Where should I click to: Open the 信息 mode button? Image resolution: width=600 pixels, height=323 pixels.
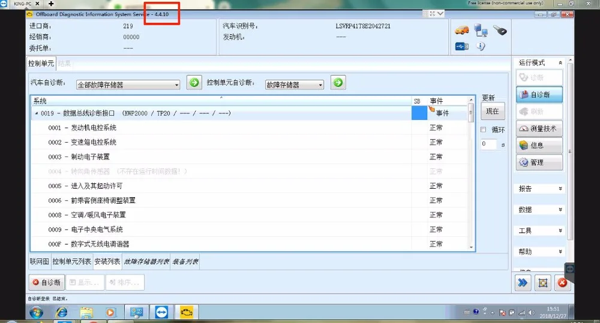tap(539, 146)
